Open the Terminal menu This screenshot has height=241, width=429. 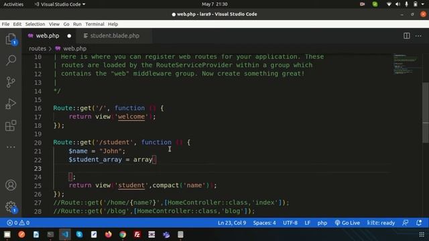tap(95, 24)
